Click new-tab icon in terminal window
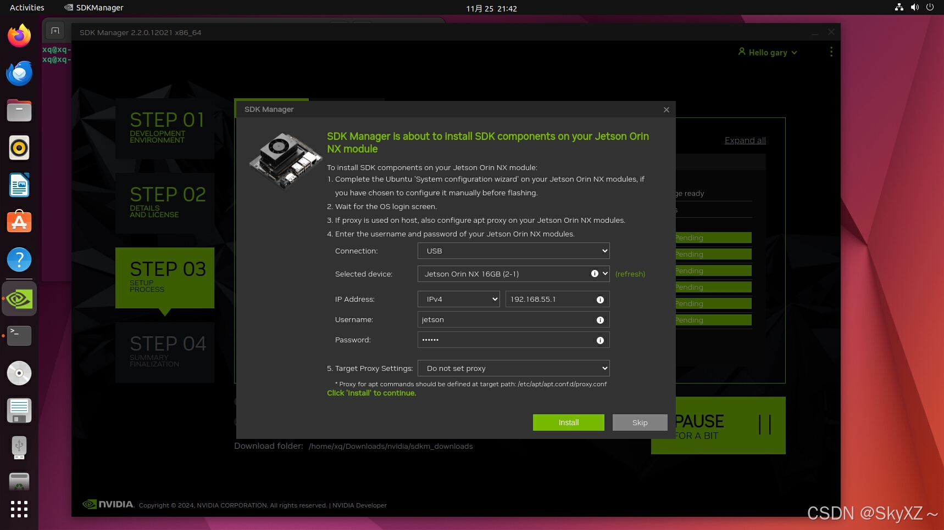 coord(55,31)
